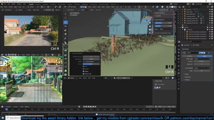214x120 pixels.
Task: Switch to vertex select mode
Action: pyautogui.click(x=82, y=7)
